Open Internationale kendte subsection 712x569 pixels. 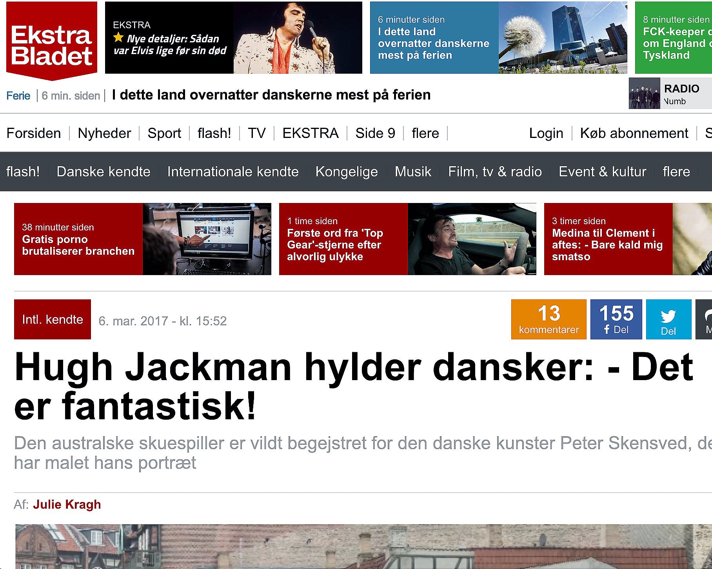233,172
